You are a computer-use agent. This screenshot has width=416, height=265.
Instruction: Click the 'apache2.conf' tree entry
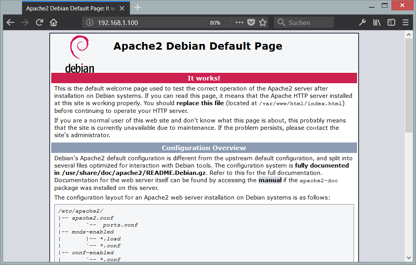coord(92,218)
